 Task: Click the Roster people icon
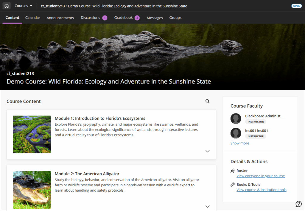[x=233, y=171]
